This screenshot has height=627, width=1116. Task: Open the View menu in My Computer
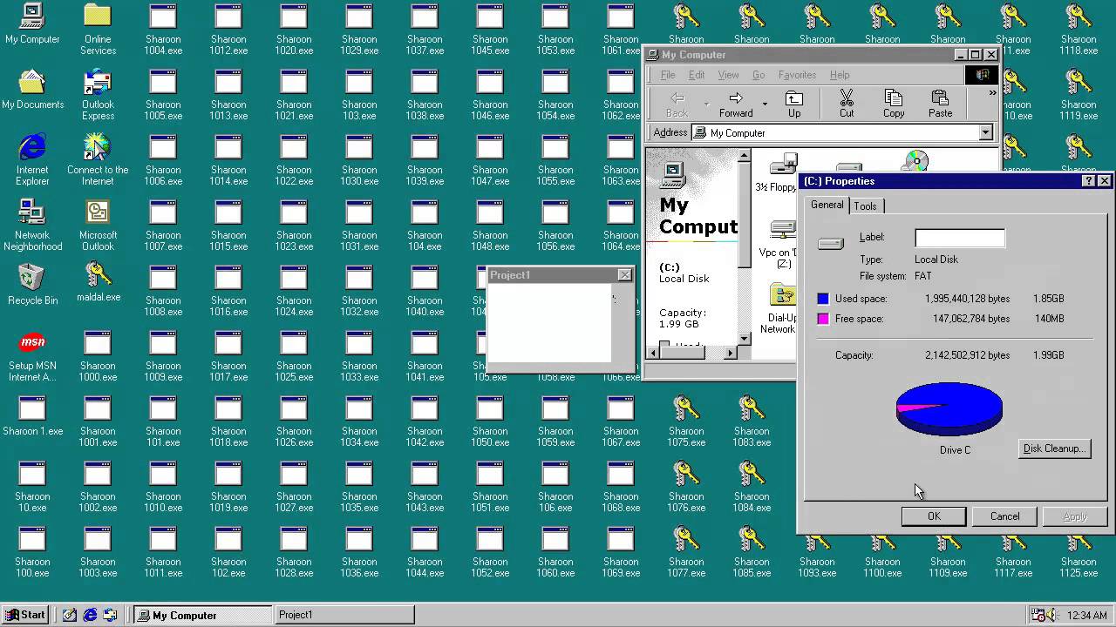[728, 75]
